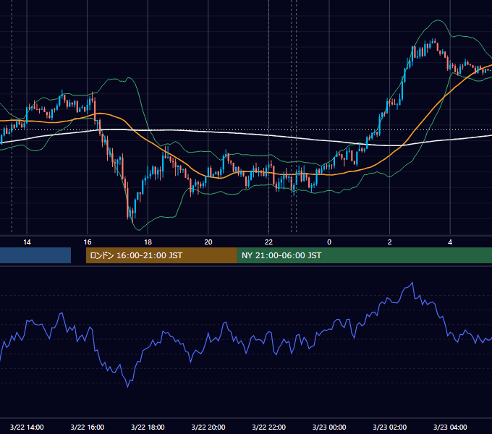
Task: Click the 14 hour label on the price chart axis
Action: [x=27, y=242]
